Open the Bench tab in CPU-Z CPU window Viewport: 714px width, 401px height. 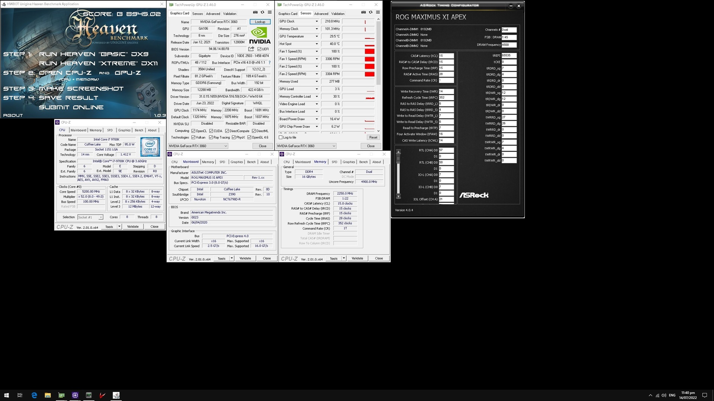click(139, 130)
